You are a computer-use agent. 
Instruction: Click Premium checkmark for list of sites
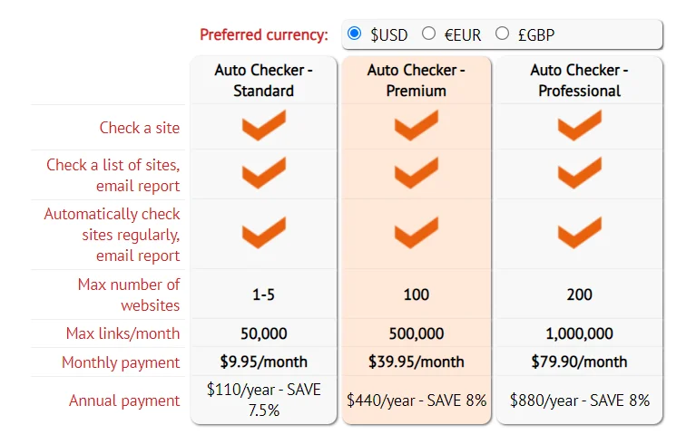click(x=417, y=173)
